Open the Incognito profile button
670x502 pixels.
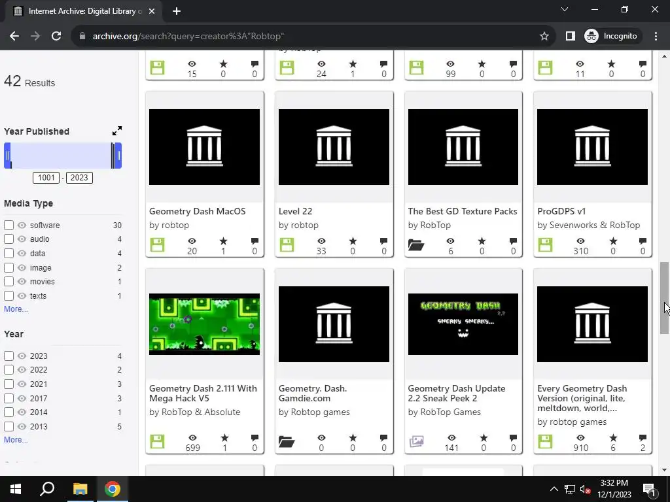(612, 37)
